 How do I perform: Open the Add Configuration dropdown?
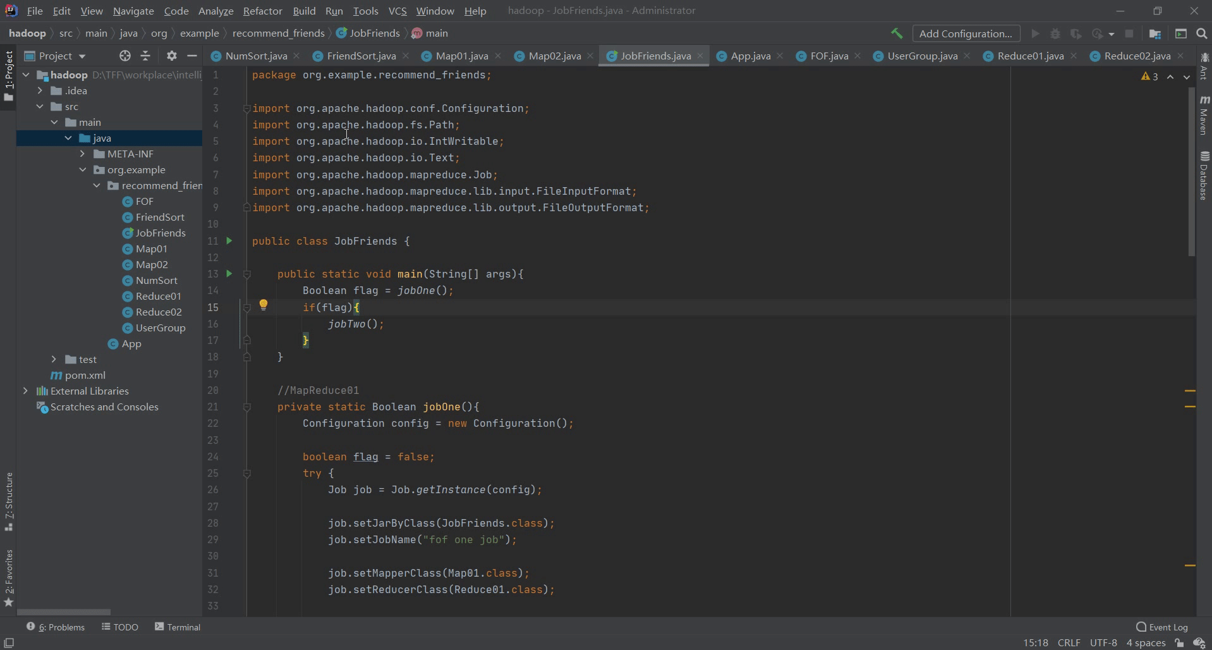point(966,34)
